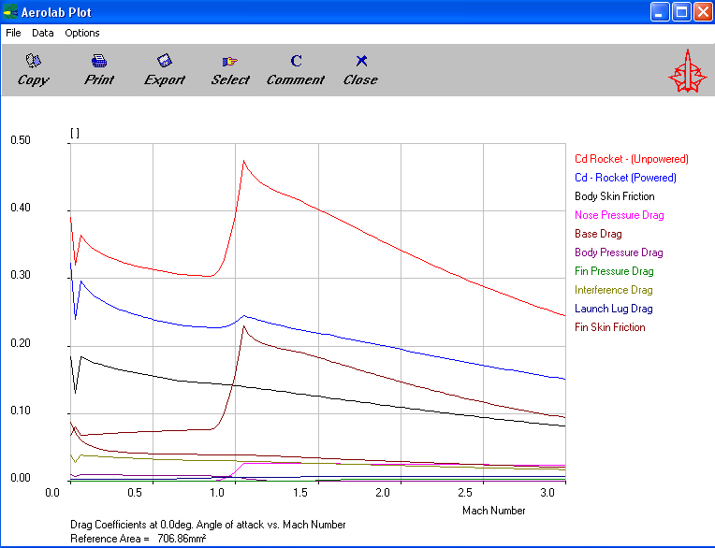Click the '[ ]' unit label above the y-axis

75,133
